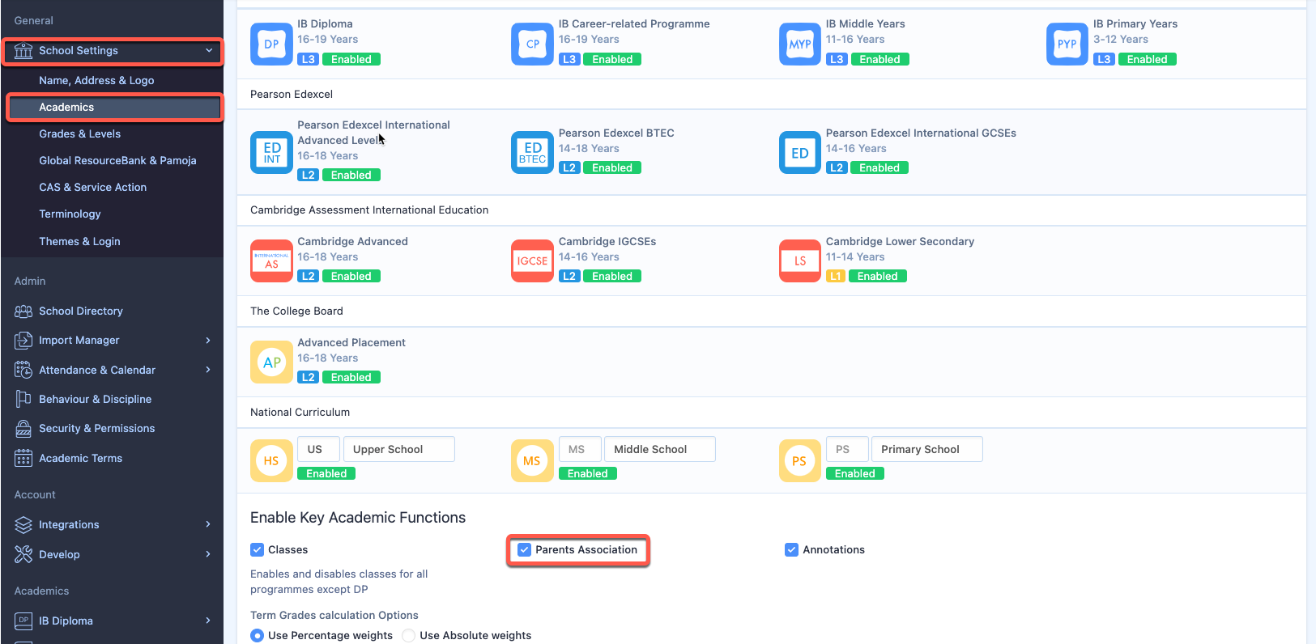Click the Pearson Edexcel International GCSEs ED icon

tap(800, 153)
